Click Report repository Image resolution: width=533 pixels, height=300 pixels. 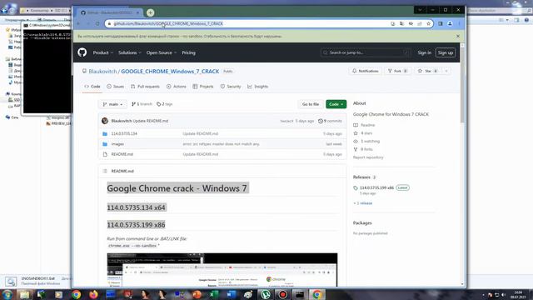coord(368,157)
